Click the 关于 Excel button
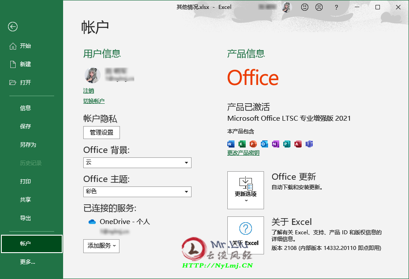 coord(246,235)
